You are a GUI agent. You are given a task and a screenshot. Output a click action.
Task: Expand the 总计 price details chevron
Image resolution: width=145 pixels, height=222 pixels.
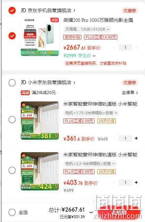pos(91,212)
